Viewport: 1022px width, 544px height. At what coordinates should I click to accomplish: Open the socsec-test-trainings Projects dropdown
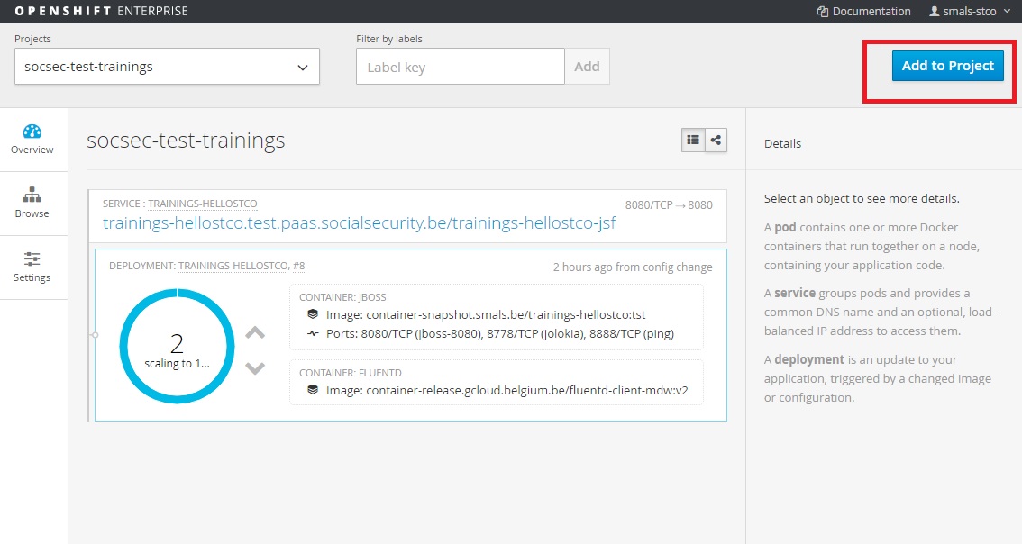point(167,67)
